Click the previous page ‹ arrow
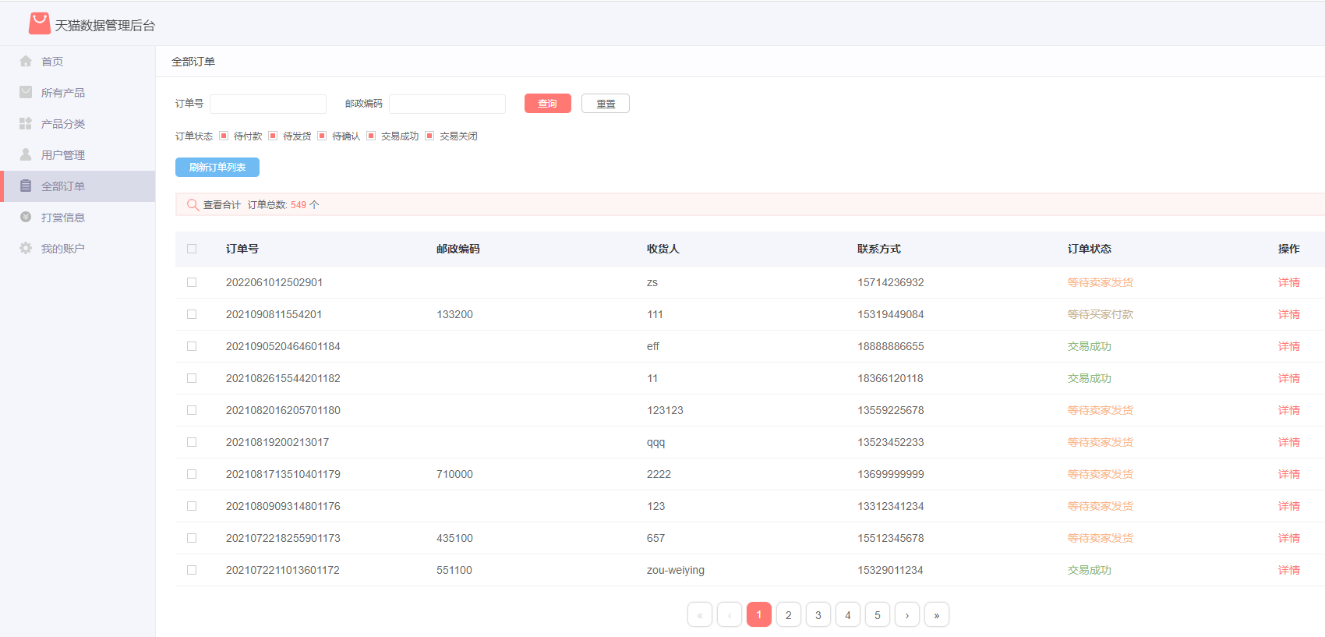Viewport: 1325px width, 637px height. coord(730,614)
